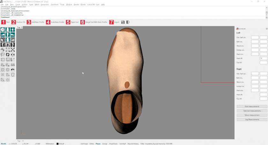
Task: Click Move measurement button
Action: coord(252,115)
